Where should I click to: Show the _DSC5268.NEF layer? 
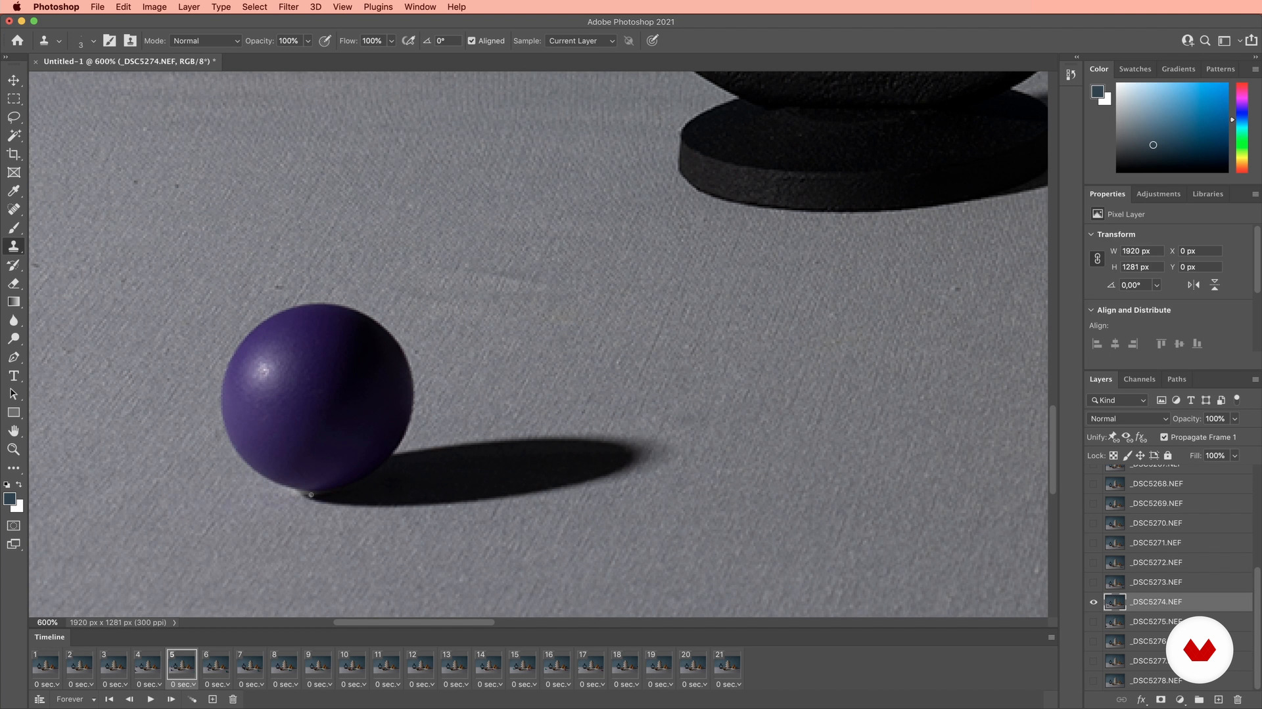tap(1094, 484)
